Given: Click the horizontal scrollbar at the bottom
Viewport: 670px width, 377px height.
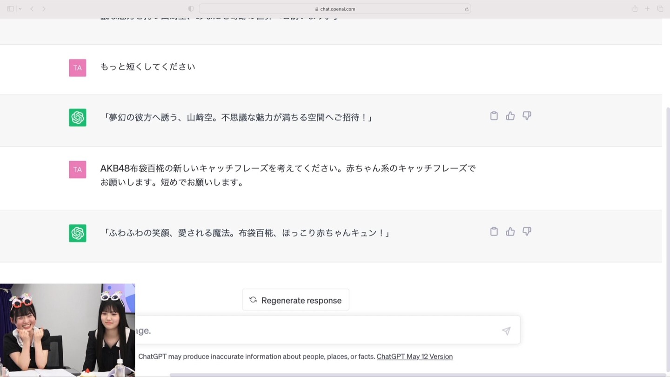Looking at the screenshot, I should (419, 375).
